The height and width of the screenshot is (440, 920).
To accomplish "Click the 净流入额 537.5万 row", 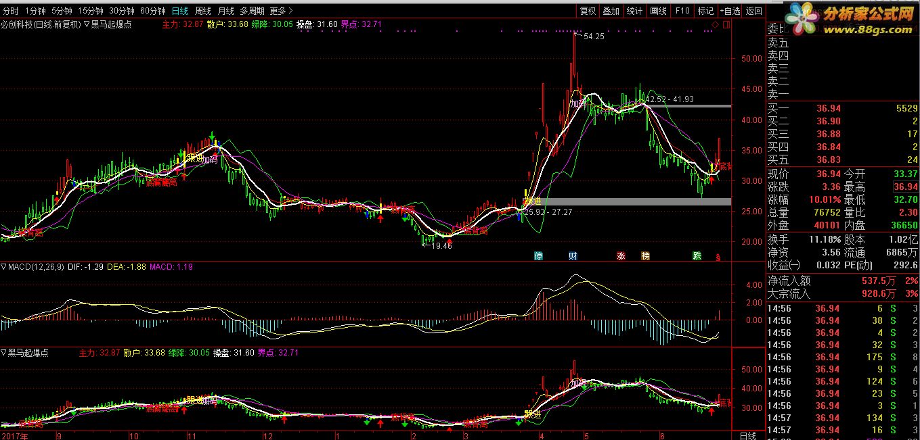I will coord(843,280).
